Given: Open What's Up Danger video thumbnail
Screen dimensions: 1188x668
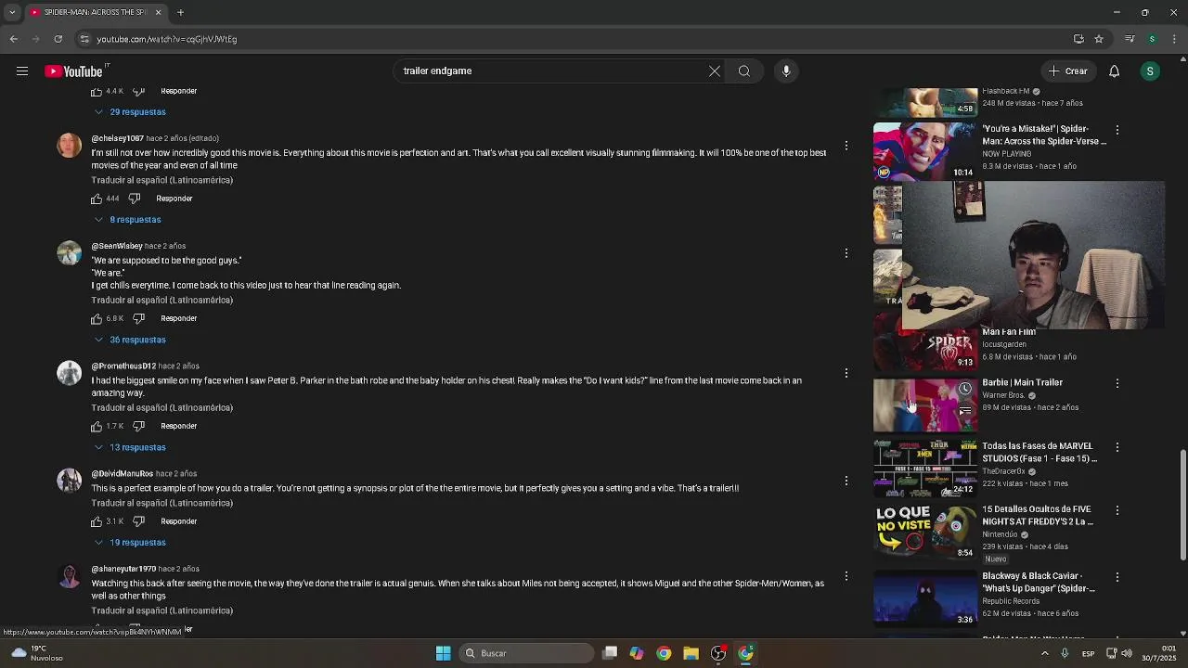Looking at the screenshot, I should point(925,598).
